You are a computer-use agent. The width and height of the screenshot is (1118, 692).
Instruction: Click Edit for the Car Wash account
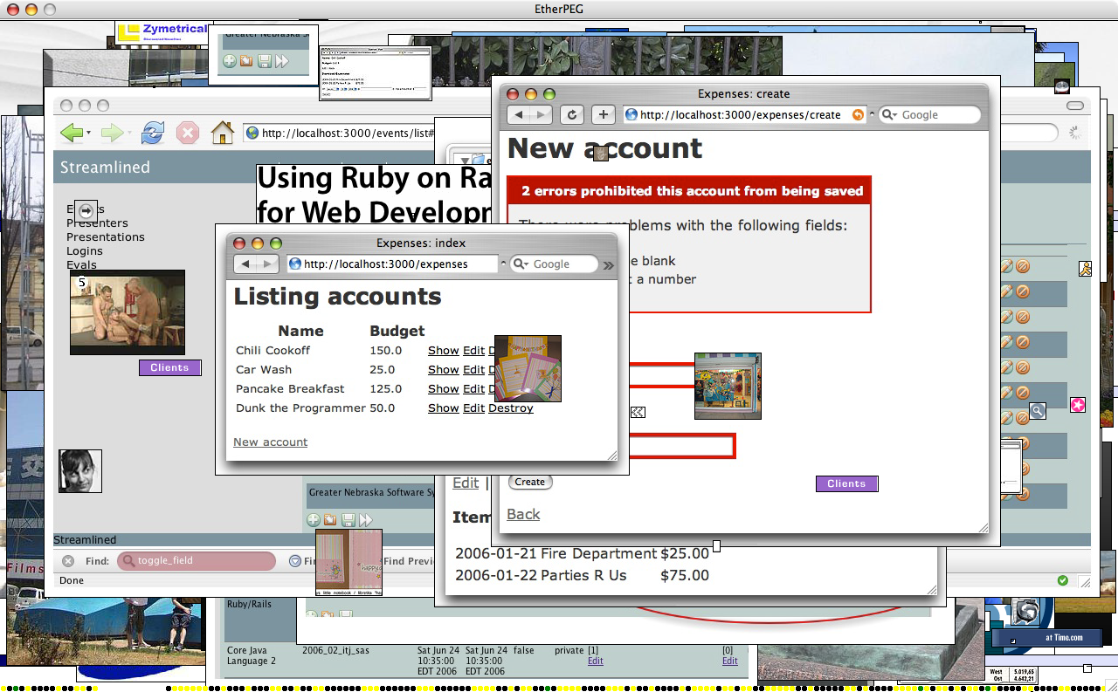pos(473,369)
